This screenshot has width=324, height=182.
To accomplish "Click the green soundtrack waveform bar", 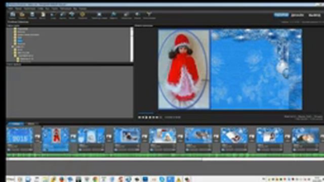I will [x=165, y=155].
